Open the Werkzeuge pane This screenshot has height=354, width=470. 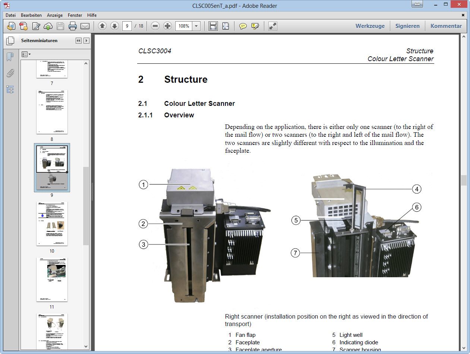click(x=370, y=26)
